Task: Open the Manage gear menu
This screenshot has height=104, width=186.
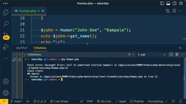Action: coord(6,93)
